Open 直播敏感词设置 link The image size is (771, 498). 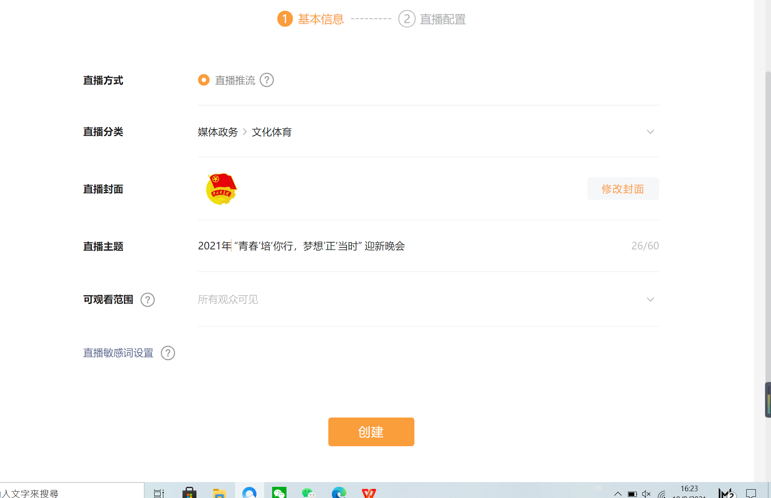pos(118,353)
